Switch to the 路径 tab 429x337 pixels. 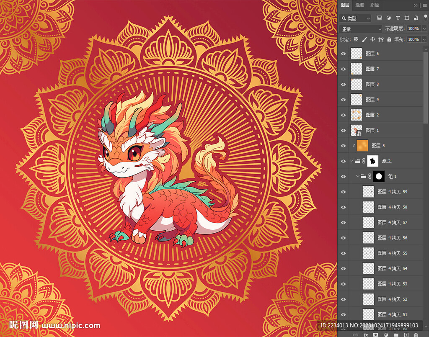[x=374, y=5]
